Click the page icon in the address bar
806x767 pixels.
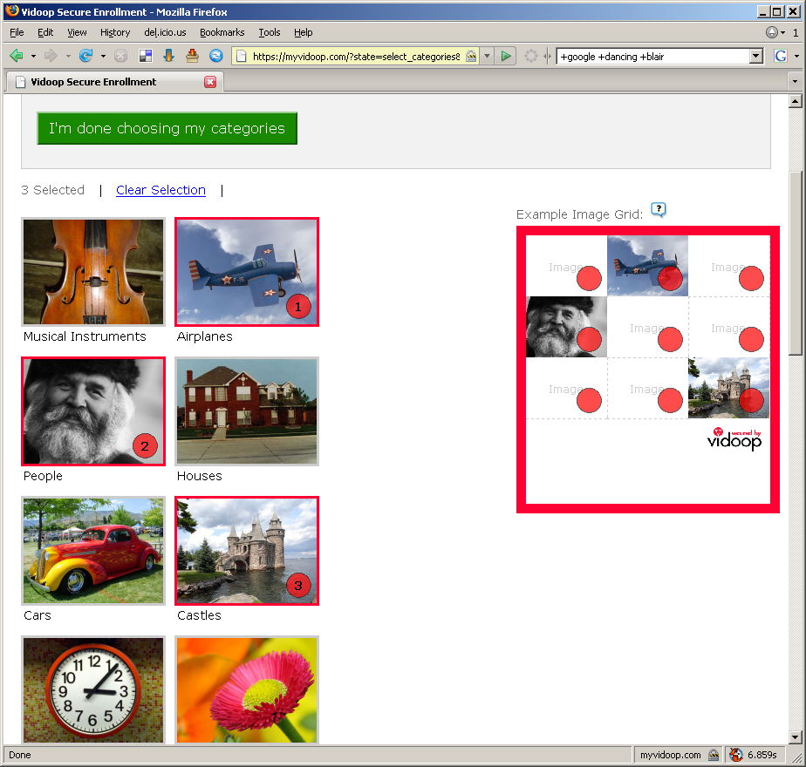pos(241,56)
